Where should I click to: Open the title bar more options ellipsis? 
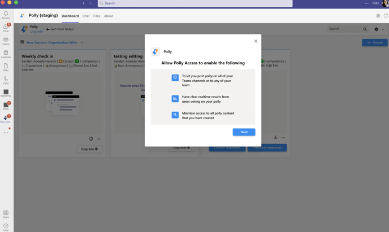click(x=367, y=3)
